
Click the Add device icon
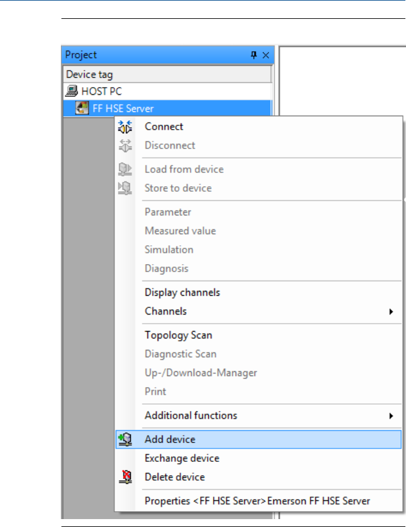click(x=125, y=439)
